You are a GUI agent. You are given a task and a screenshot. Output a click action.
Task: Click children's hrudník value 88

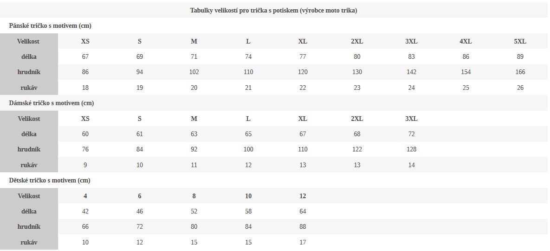tap(303, 227)
